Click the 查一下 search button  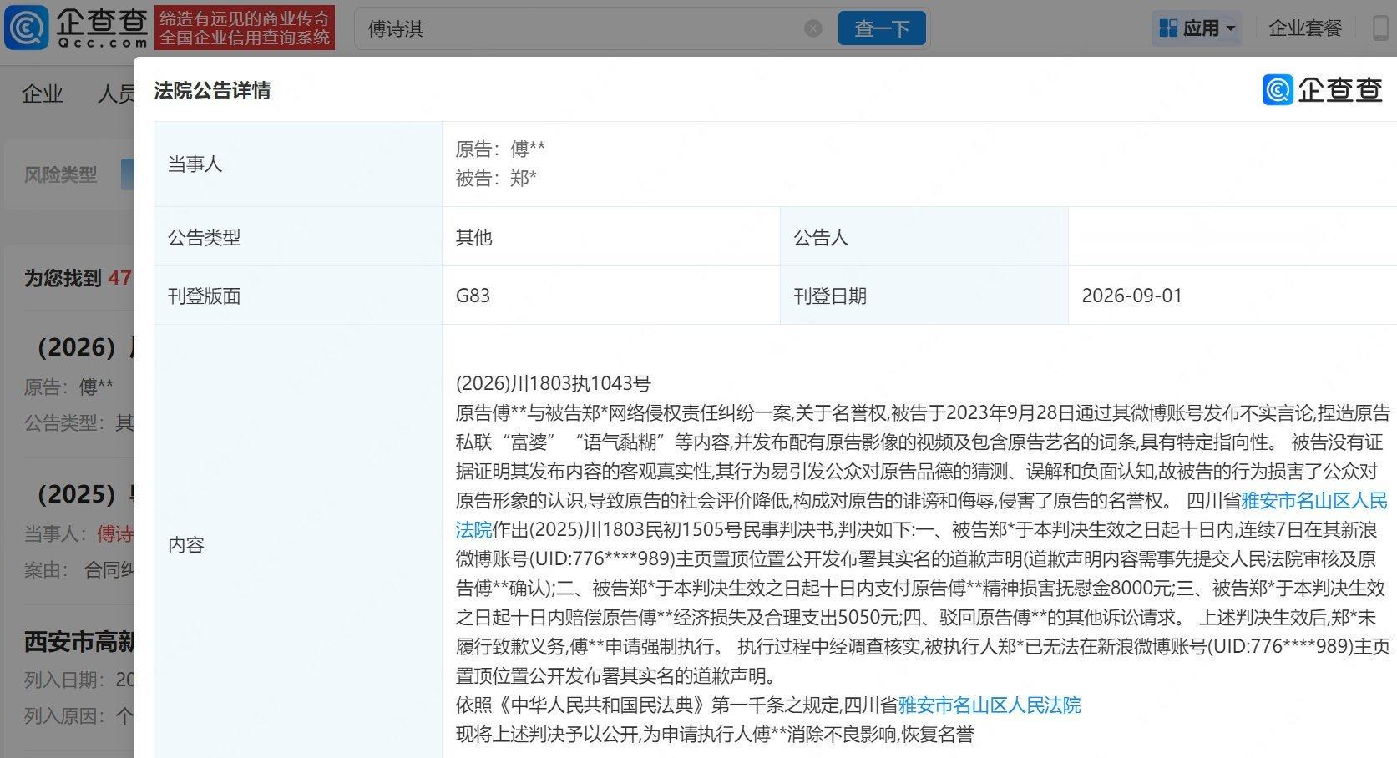pyautogui.click(x=882, y=28)
